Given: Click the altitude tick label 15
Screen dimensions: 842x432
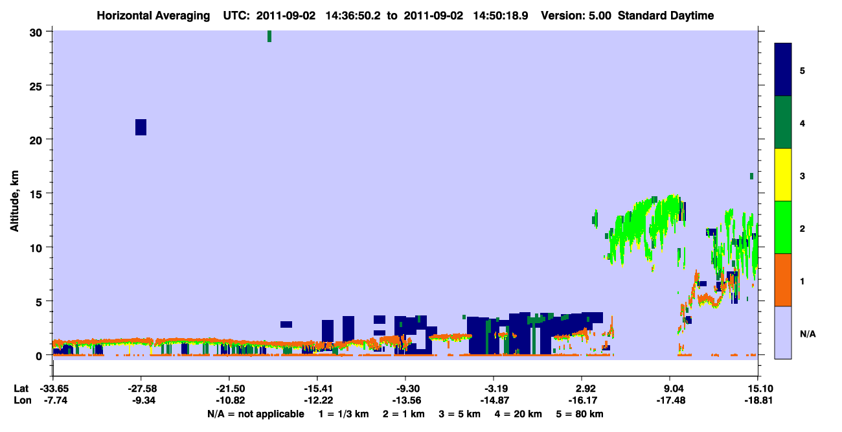Looking at the screenshot, I should [x=38, y=193].
